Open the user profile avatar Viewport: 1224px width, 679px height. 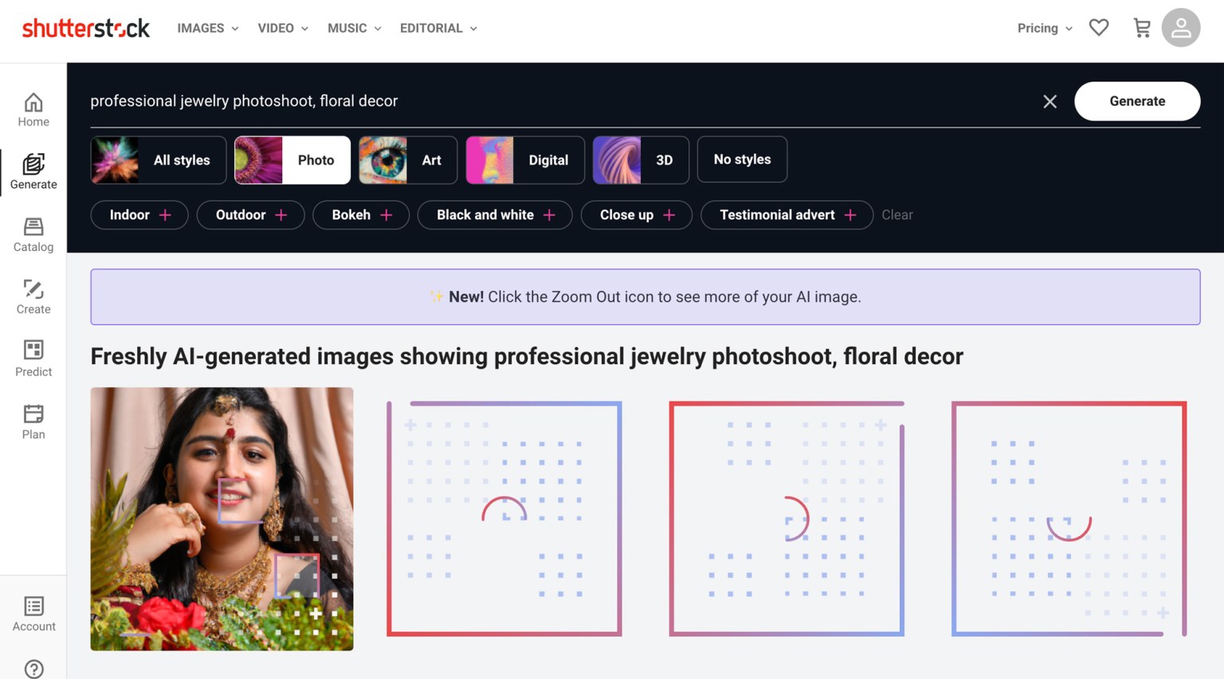pyautogui.click(x=1180, y=28)
